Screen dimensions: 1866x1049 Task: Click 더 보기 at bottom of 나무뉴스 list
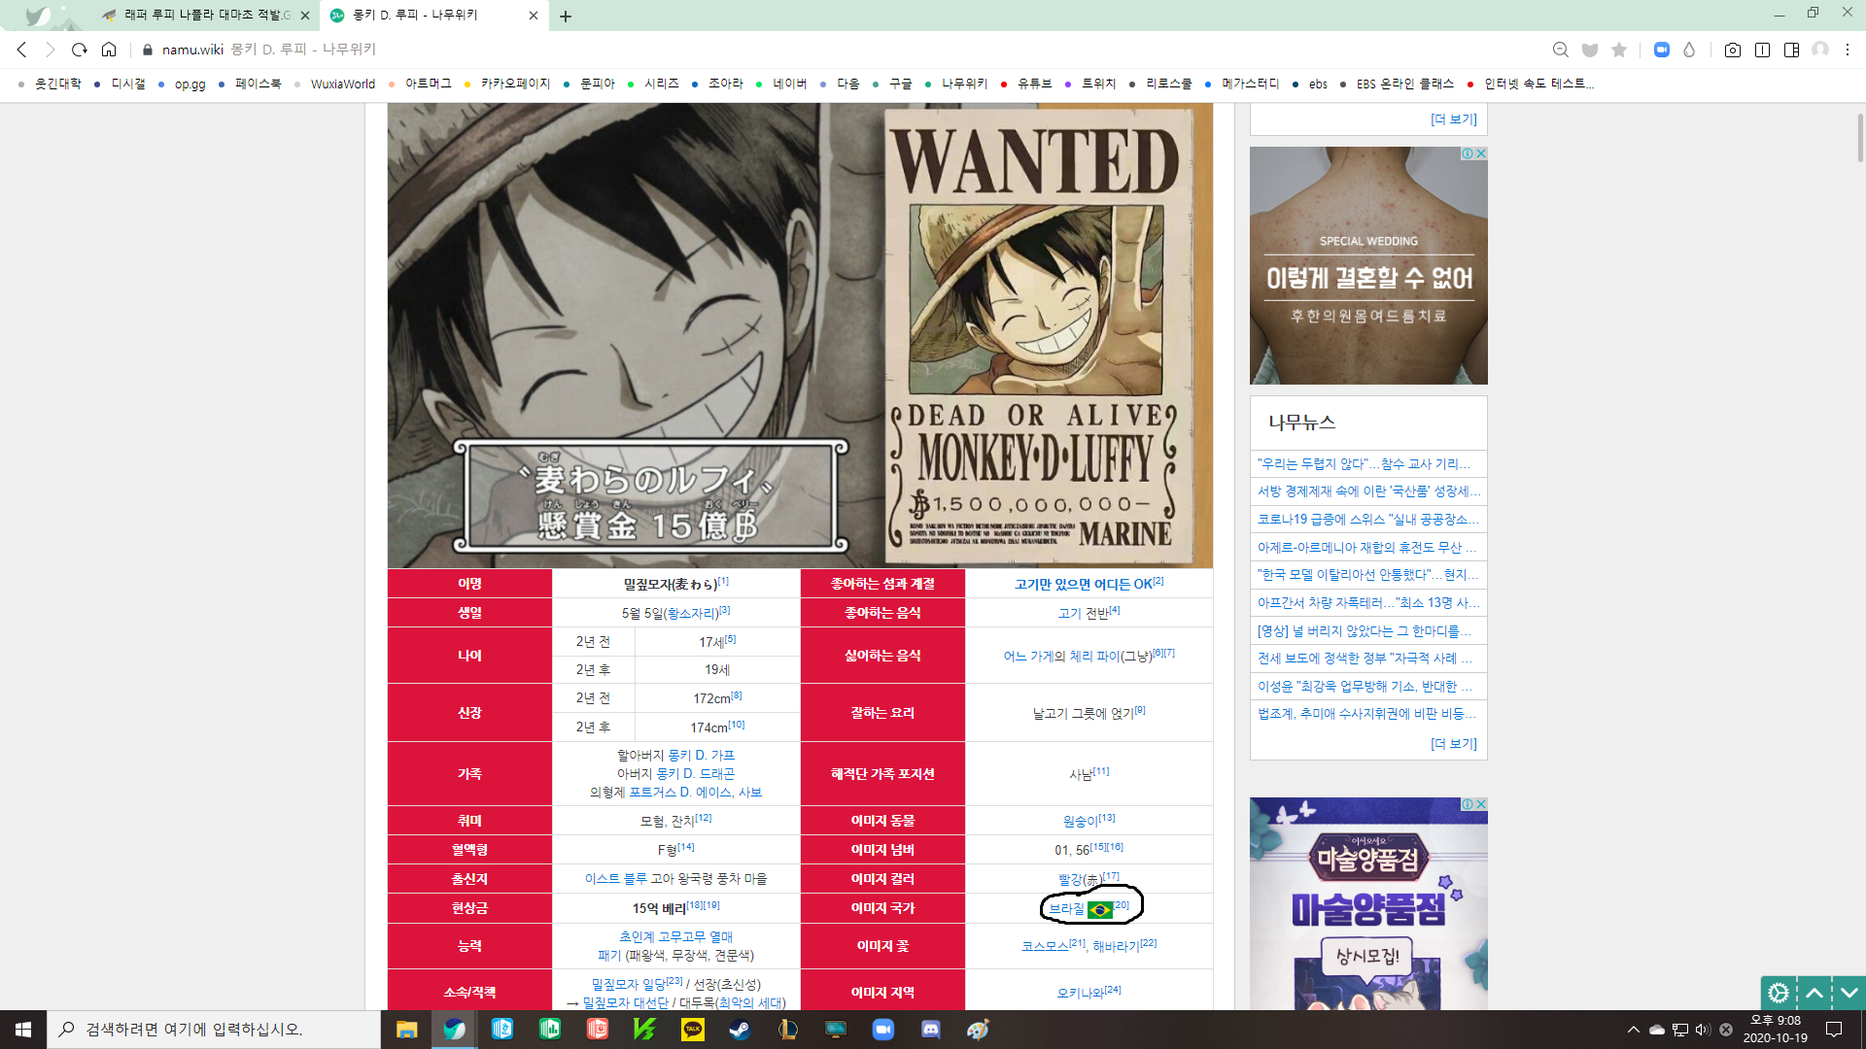[1454, 744]
